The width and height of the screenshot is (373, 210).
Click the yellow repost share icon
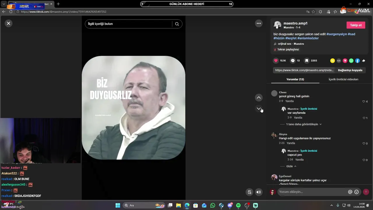[332, 61]
